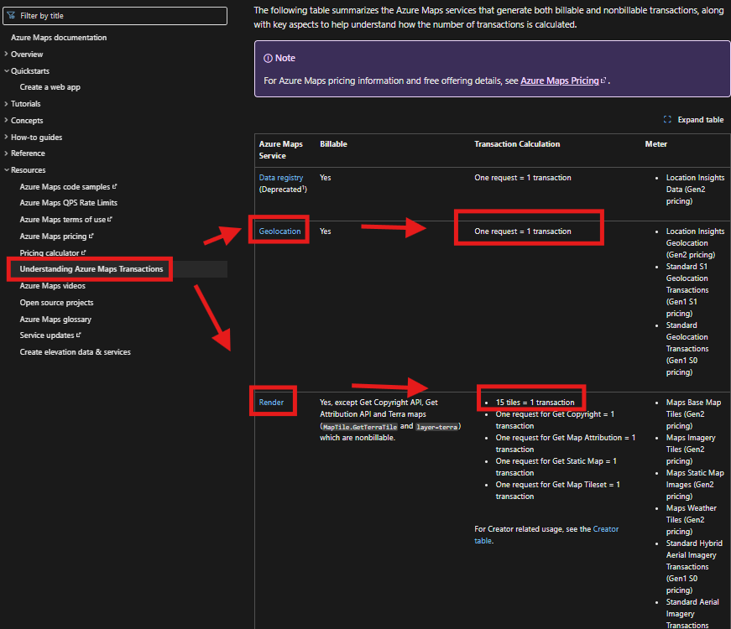Click the expand table brackets icon
This screenshot has width=731, height=629.
point(667,120)
